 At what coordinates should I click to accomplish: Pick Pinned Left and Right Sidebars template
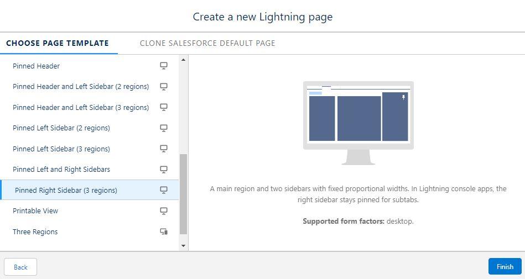[61, 170]
